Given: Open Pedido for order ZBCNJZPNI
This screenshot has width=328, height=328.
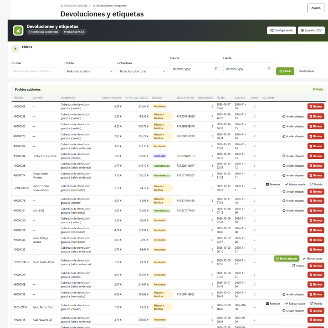Looking at the screenshot, I should click(316, 303).
